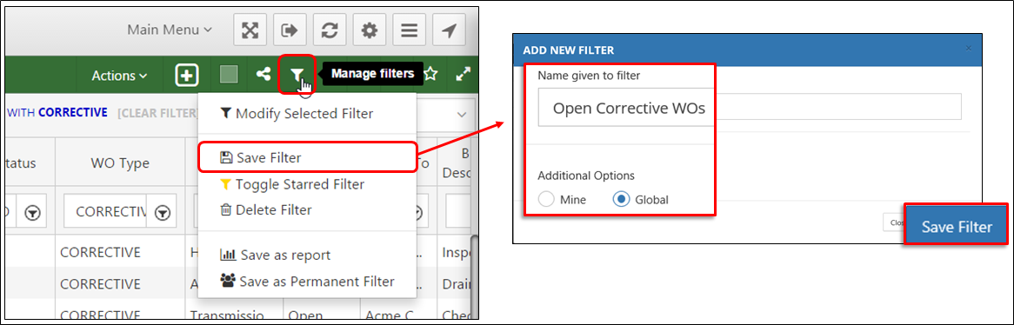The height and width of the screenshot is (325, 1014).
Task: Open the settings gear icon
Action: pos(370,30)
